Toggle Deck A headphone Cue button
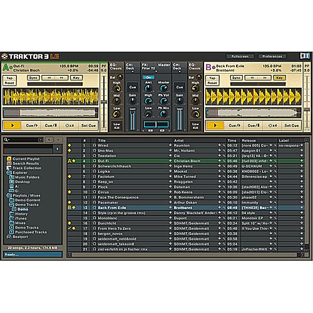This screenshot has width=313, height=313. (x=133, y=87)
